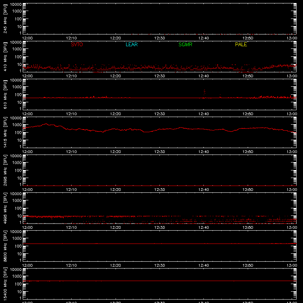This screenshot has height=303, width=303.
Task: Select the 2695 MHz [SFU] axis title
Action: pos(5,170)
